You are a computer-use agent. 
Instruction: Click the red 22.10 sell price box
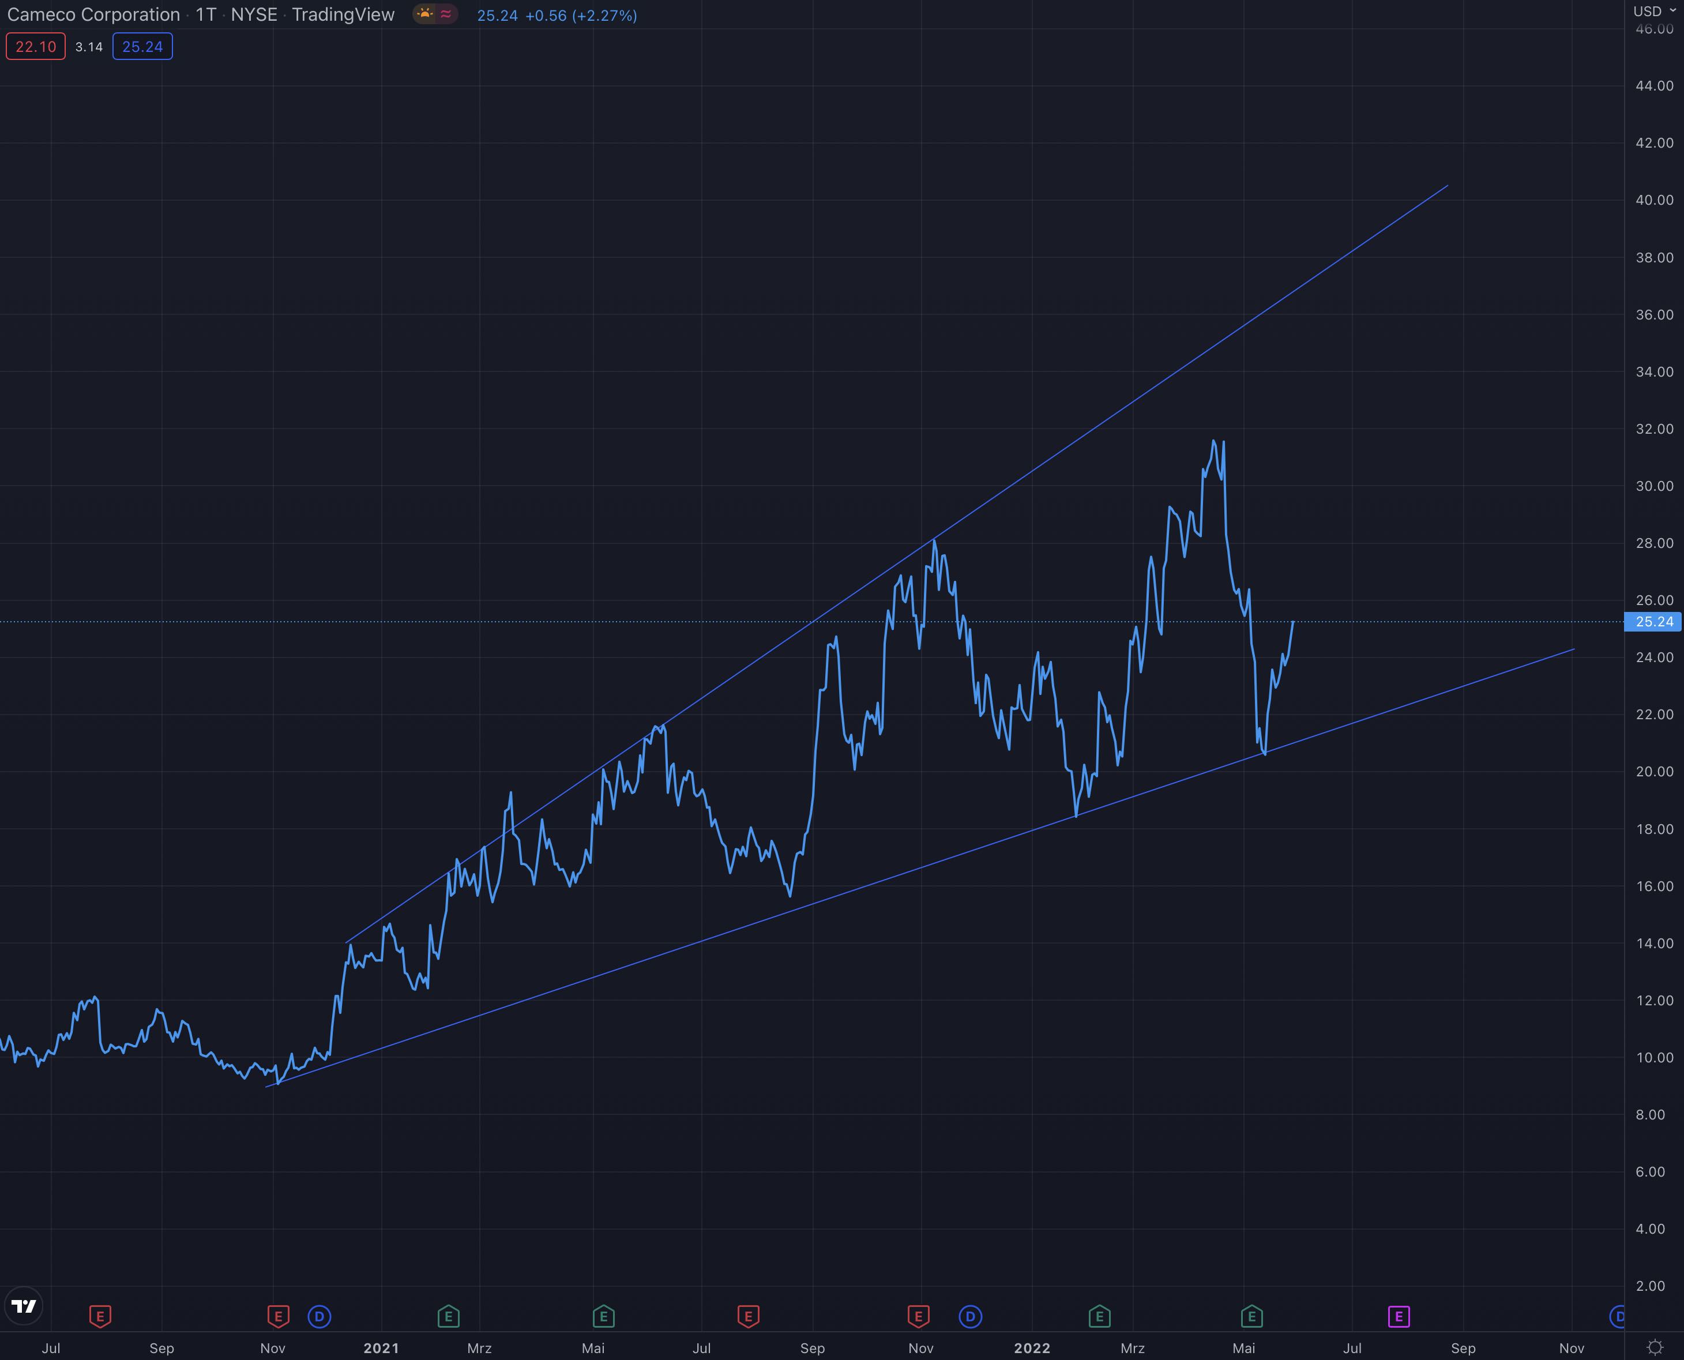point(36,46)
